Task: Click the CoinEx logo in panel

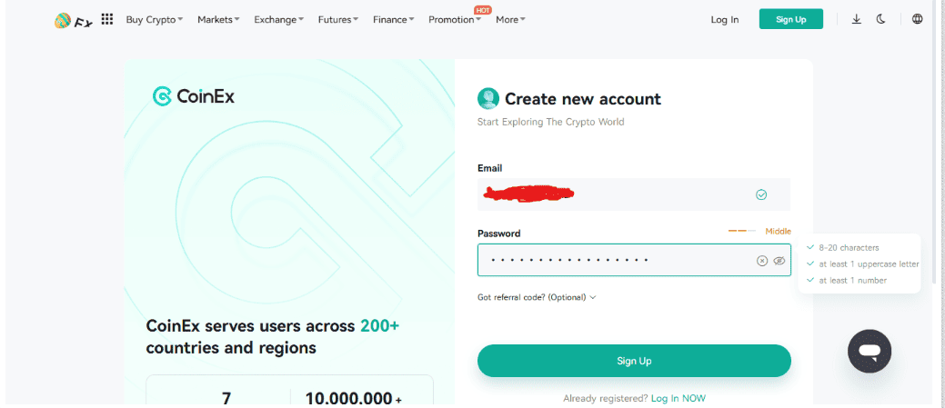Action: click(194, 96)
